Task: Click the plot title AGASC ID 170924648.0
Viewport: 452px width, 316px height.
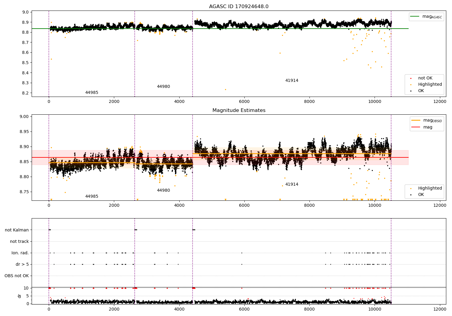Action: (x=239, y=6)
